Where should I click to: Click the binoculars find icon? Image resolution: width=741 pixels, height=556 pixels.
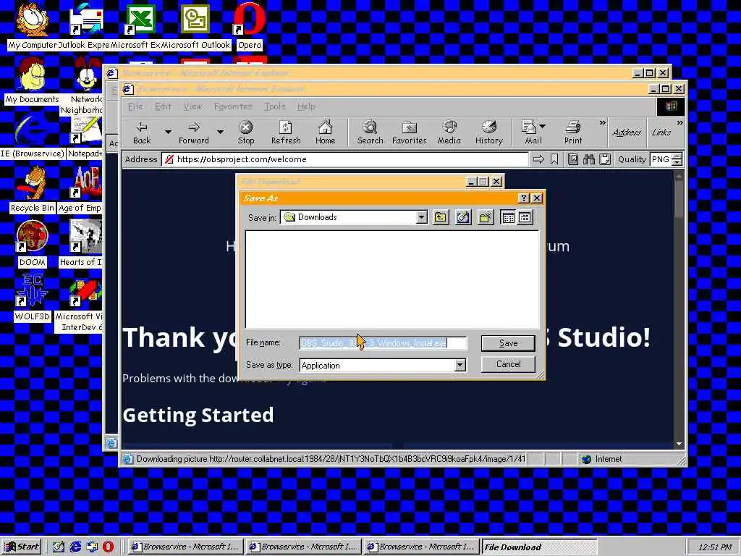[589, 159]
